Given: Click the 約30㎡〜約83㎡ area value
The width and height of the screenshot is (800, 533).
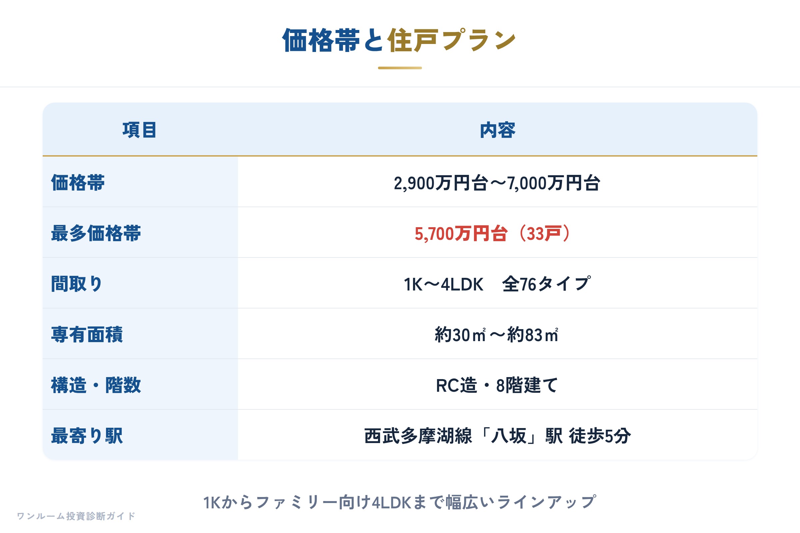Looking at the screenshot, I should click(x=497, y=334).
